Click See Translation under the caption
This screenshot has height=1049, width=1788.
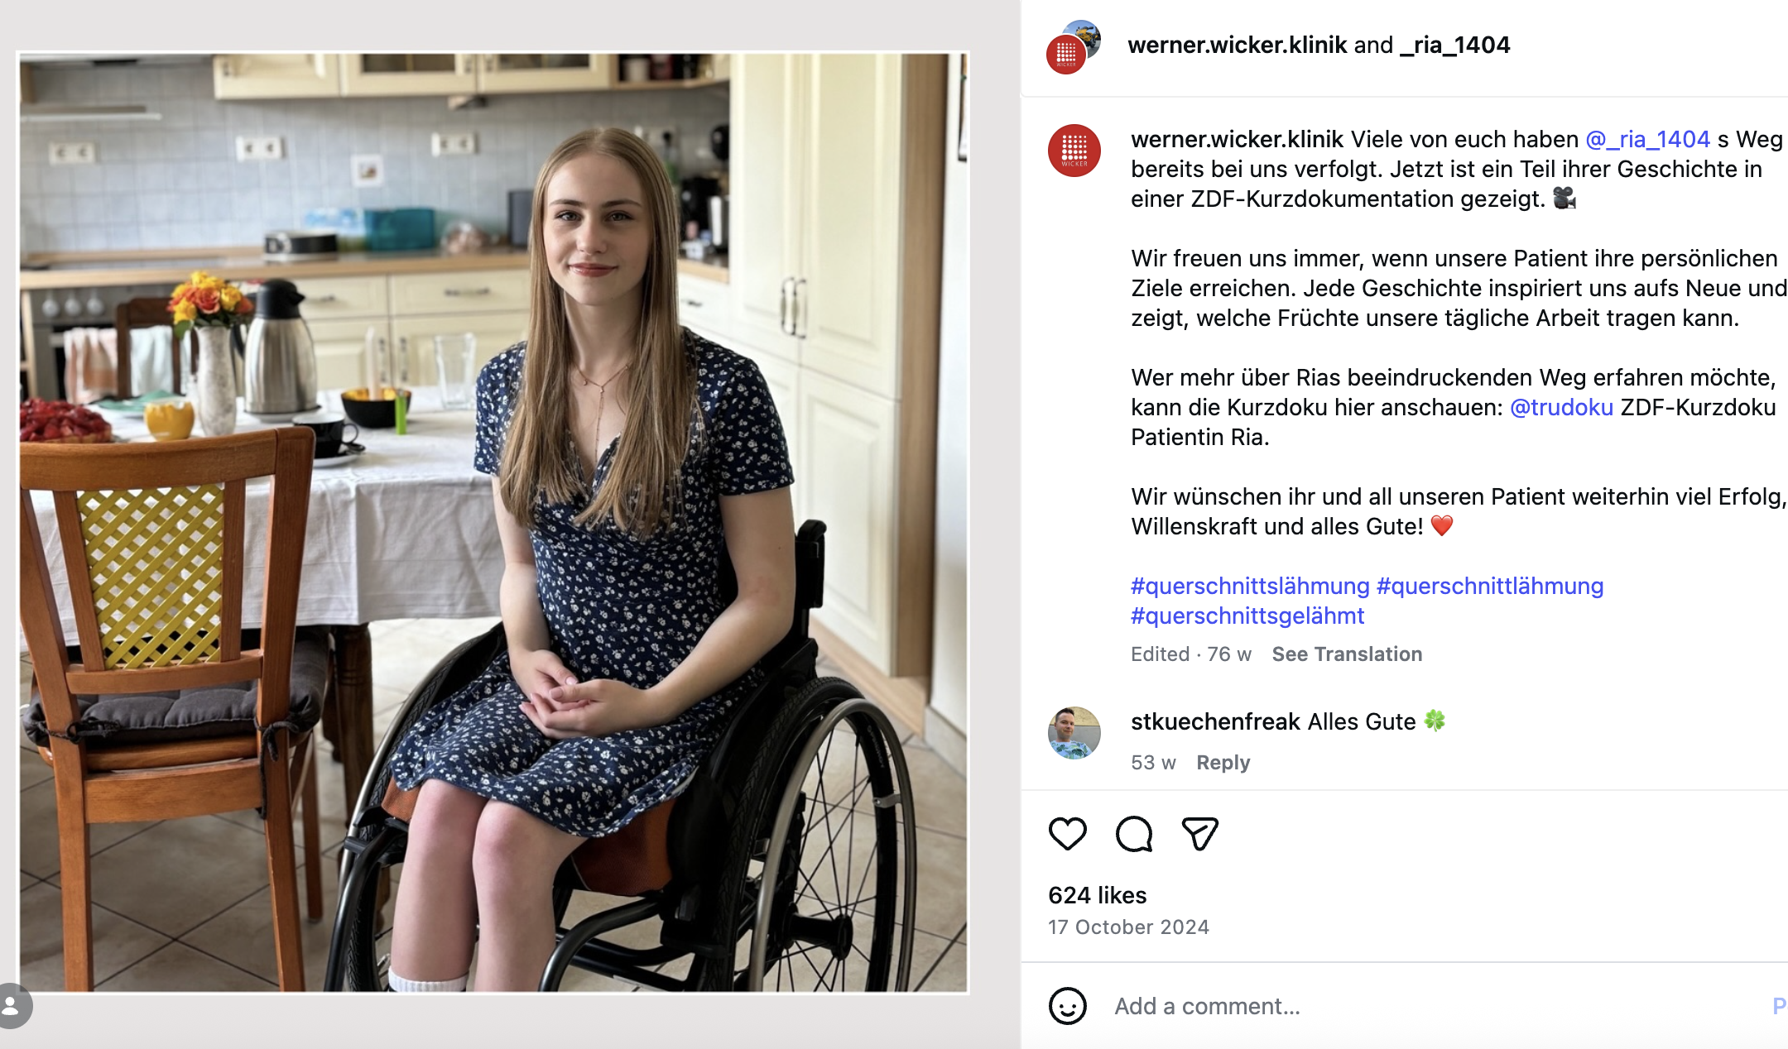[x=1347, y=654]
